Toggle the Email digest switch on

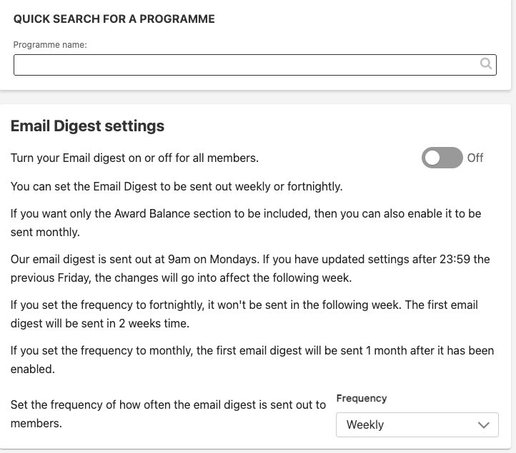(442, 158)
